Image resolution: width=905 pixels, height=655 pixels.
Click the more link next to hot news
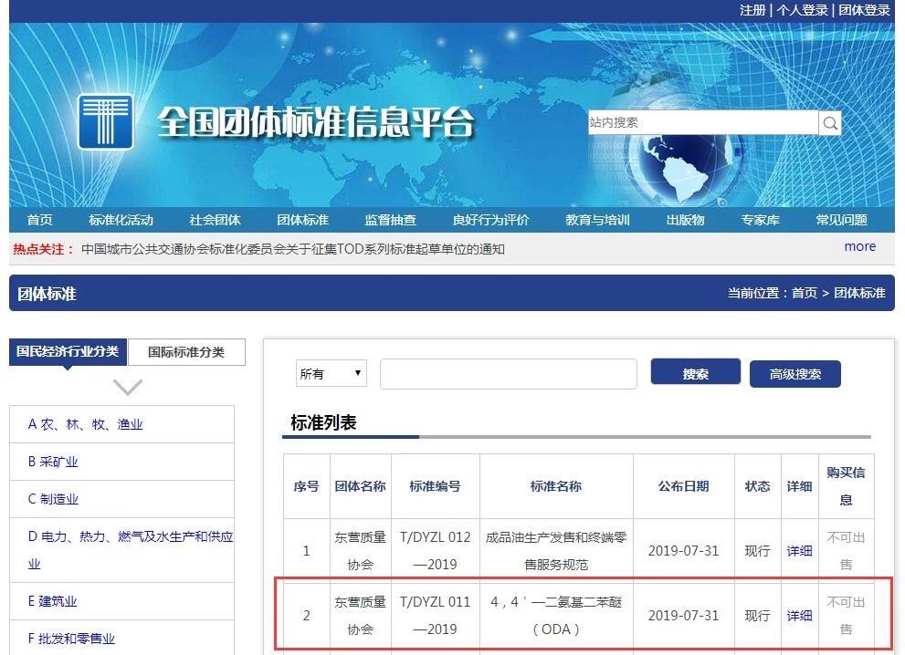859,246
